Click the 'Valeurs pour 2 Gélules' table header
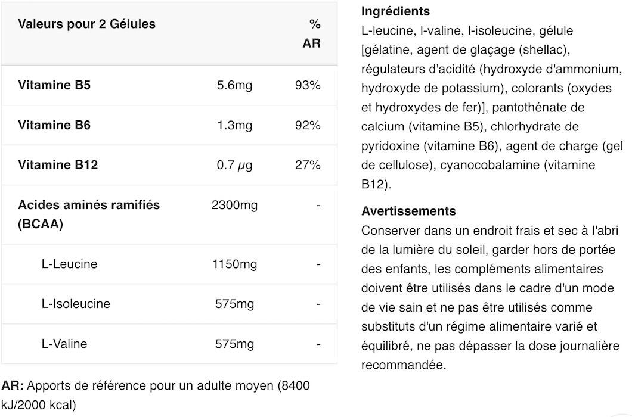632x417 pixels. tap(86, 24)
